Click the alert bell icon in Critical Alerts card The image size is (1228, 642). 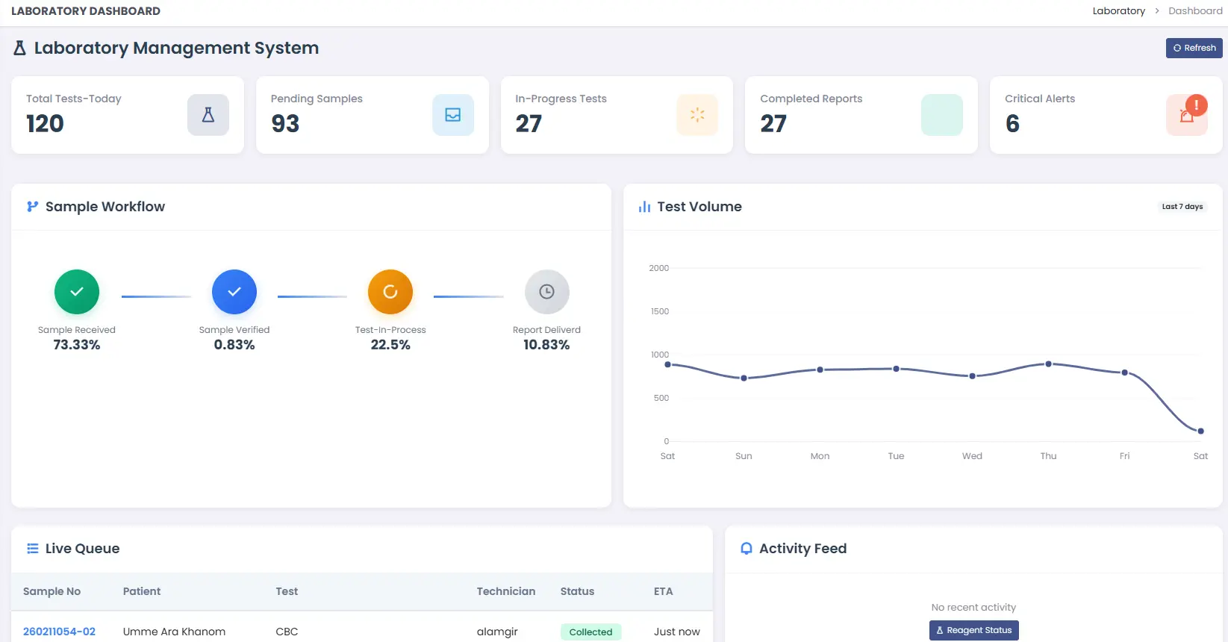click(1187, 115)
